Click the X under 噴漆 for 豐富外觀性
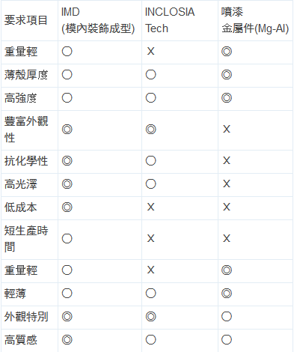The image size is (294, 352). pos(227,129)
